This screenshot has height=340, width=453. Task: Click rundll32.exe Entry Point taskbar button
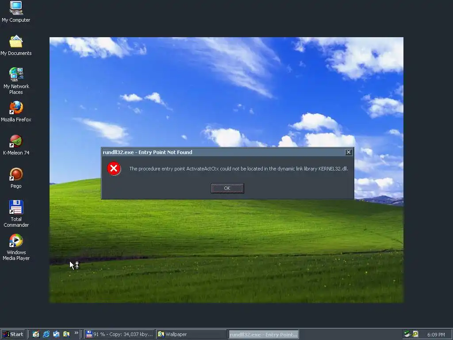[264, 335]
